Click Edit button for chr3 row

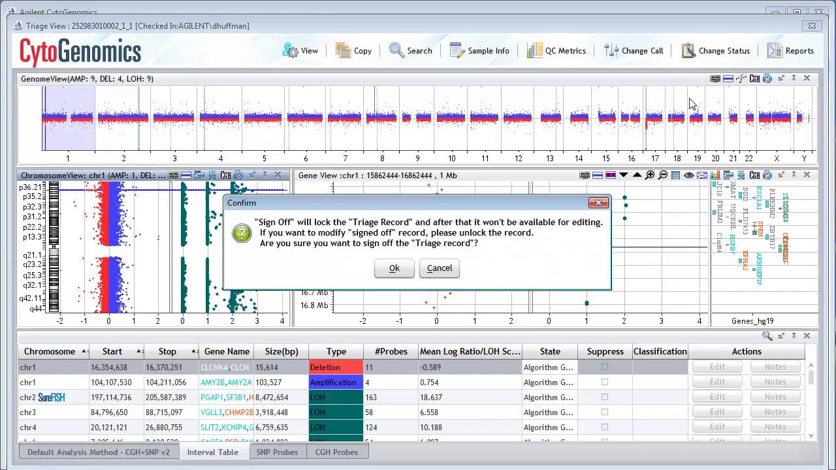[x=717, y=412]
